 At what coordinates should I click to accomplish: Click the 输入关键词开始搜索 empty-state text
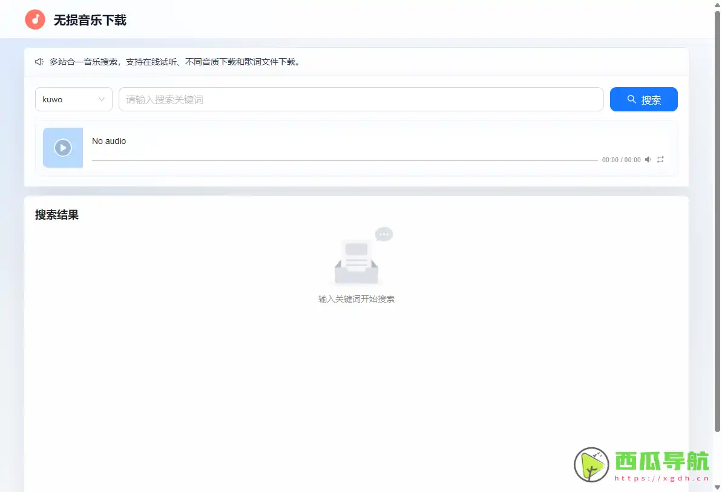click(356, 299)
